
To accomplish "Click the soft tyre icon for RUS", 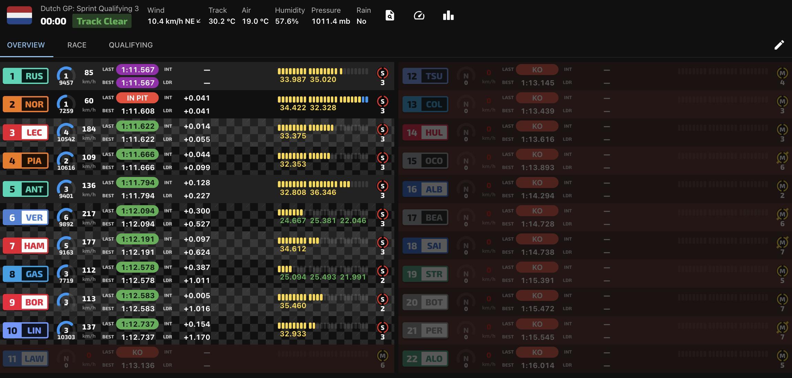I will (x=383, y=73).
